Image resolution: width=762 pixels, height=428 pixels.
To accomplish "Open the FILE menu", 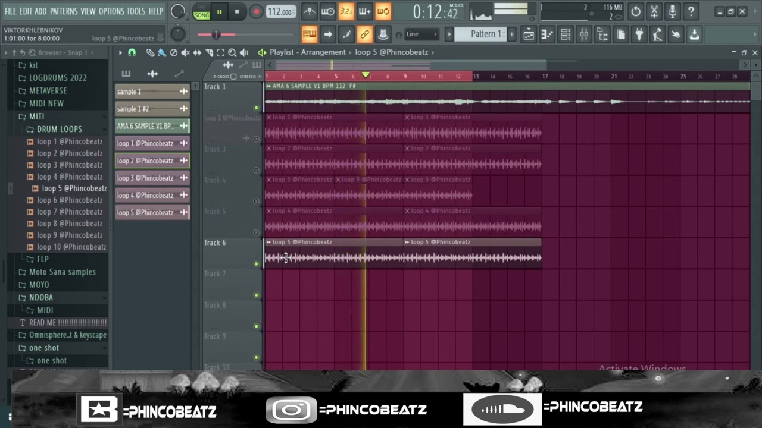I will tap(10, 11).
